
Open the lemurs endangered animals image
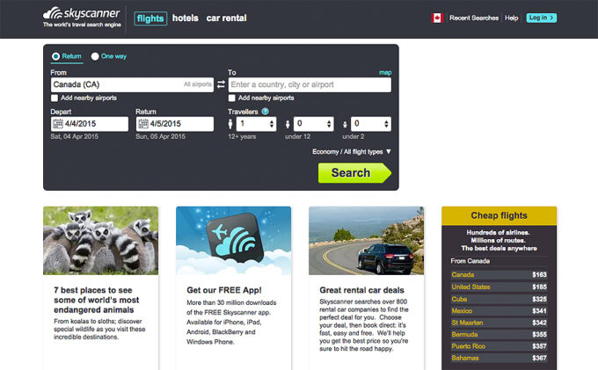(x=100, y=241)
